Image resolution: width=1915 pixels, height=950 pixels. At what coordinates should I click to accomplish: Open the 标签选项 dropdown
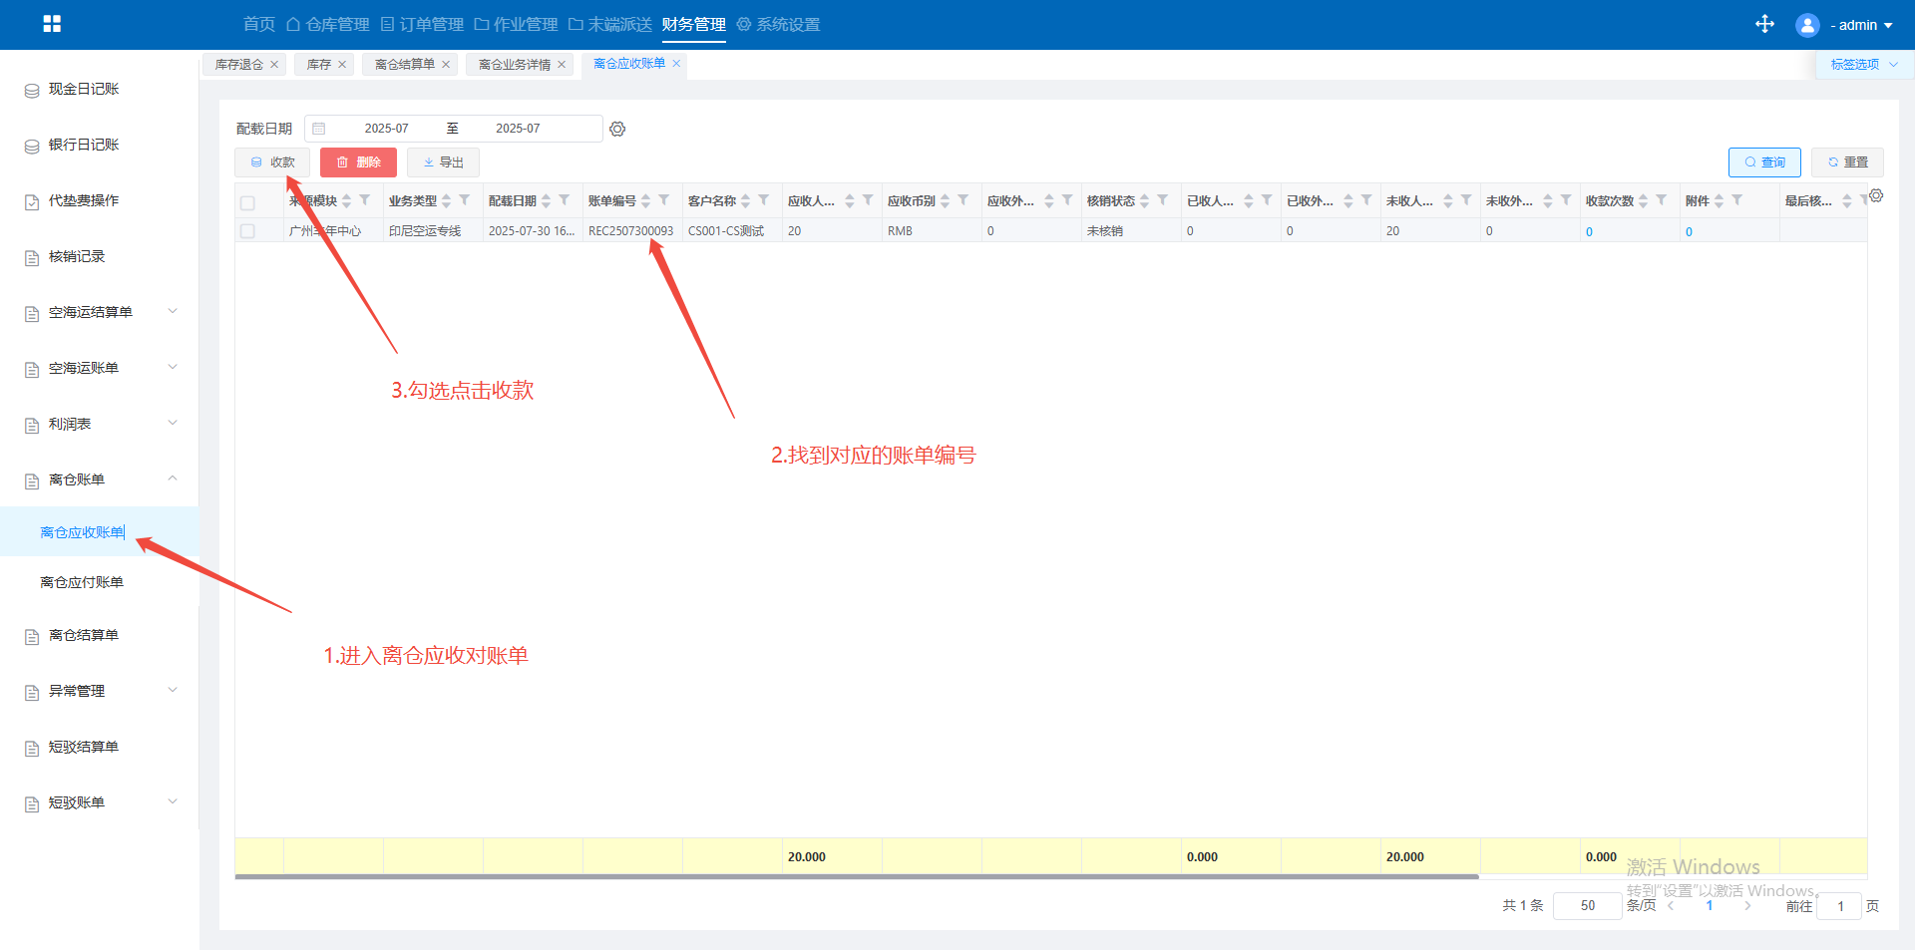1863,65
